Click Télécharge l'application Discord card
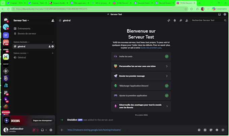The height and width of the screenshot is (136, 229). tap(141, 86)
